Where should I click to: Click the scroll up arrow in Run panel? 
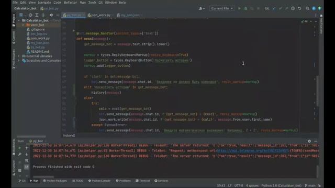coord(27,148)
